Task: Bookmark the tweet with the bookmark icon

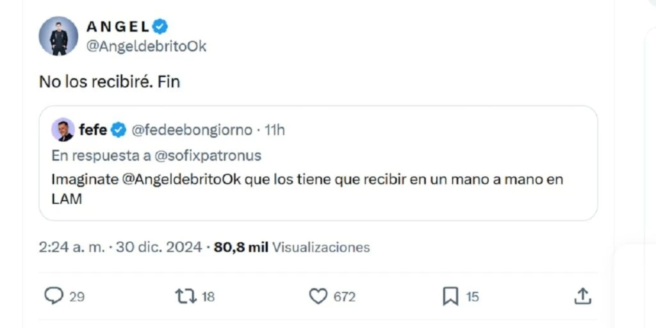Action: (450, 295)
